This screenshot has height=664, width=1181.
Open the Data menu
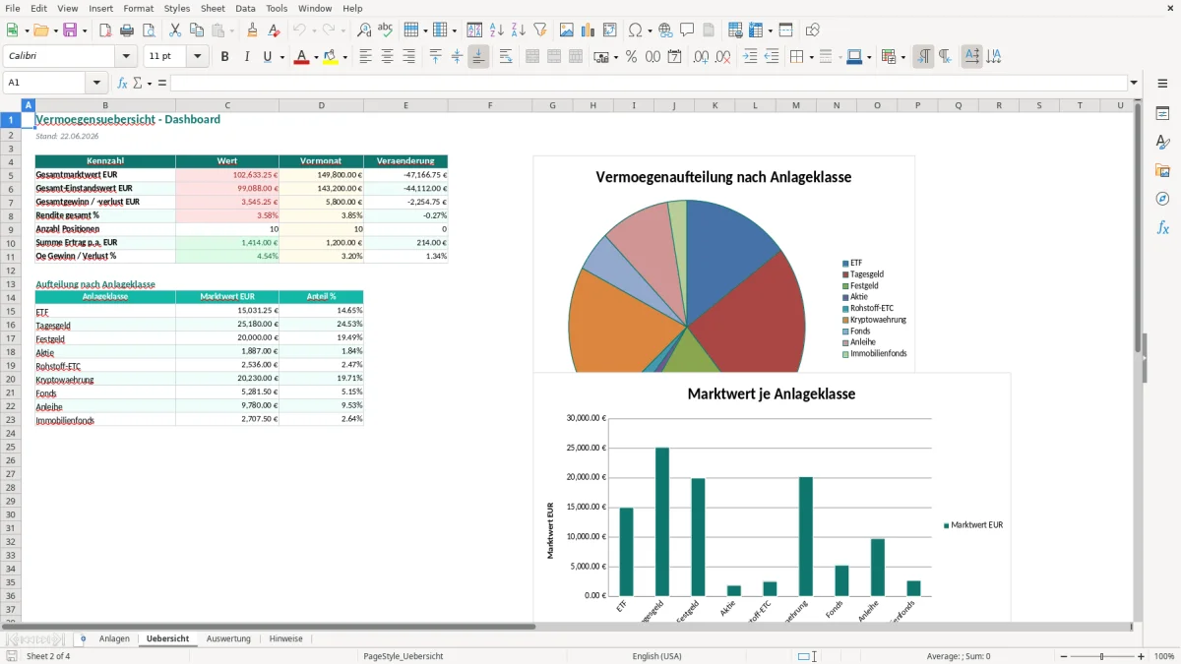(x=245, y=8)
